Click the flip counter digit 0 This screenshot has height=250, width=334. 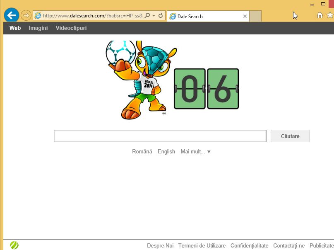tap(190, 89)
